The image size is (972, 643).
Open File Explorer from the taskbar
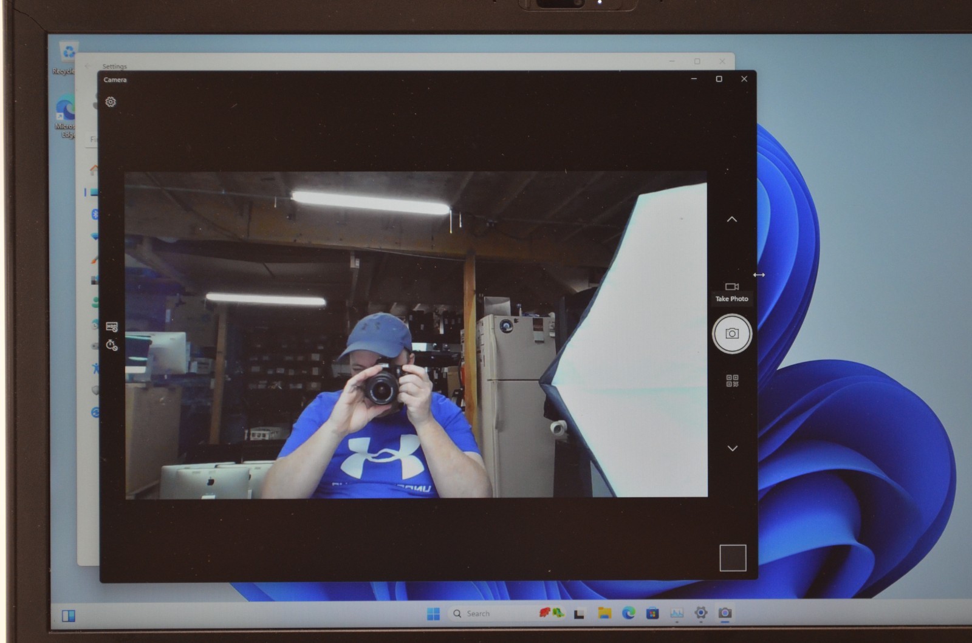click(x=604, y=613)
